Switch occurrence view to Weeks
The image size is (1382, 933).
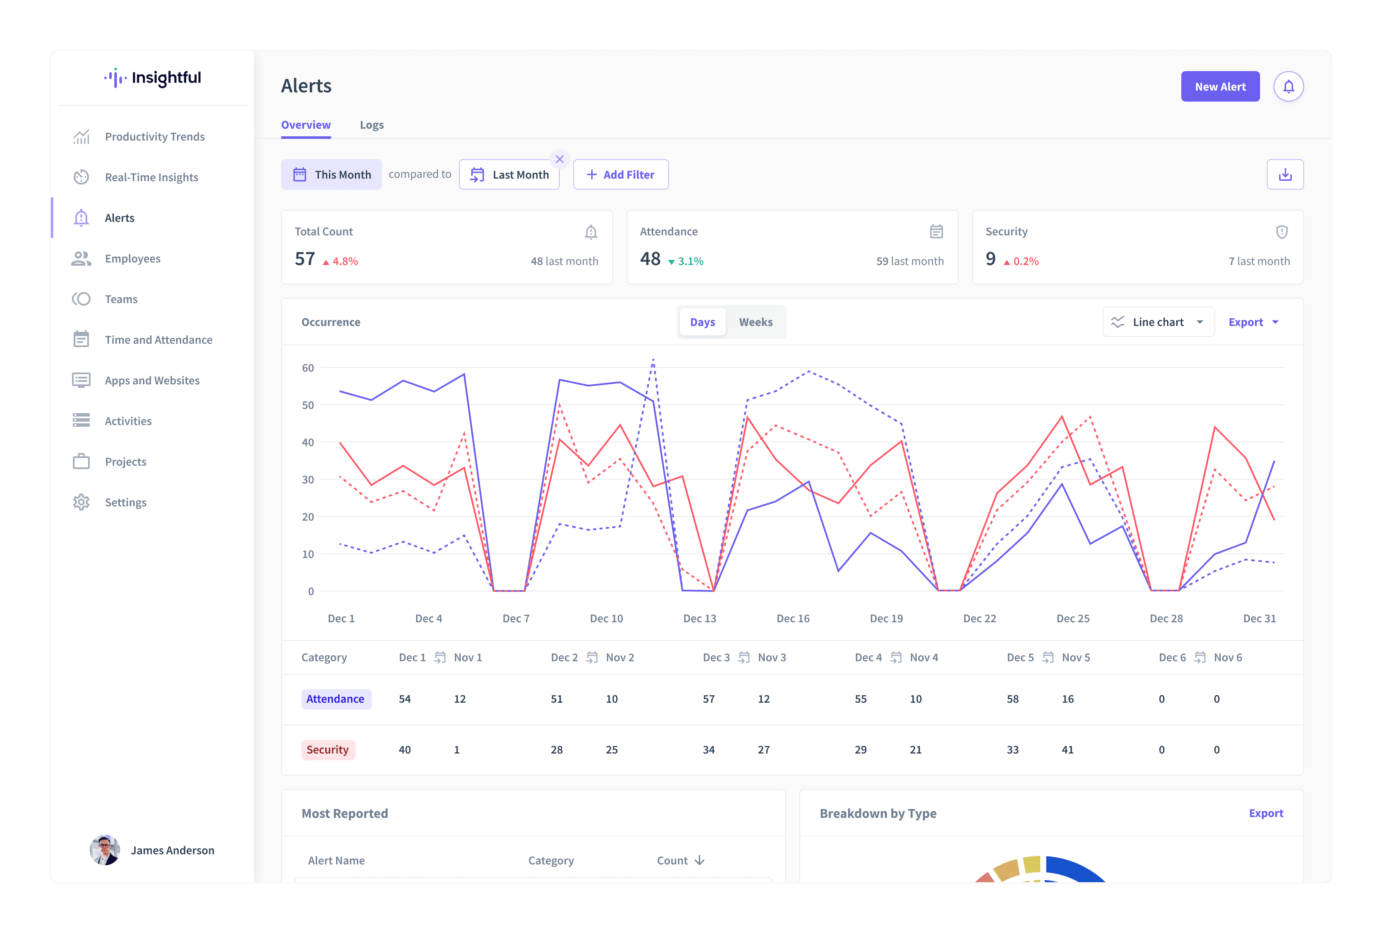pos(755,322)
